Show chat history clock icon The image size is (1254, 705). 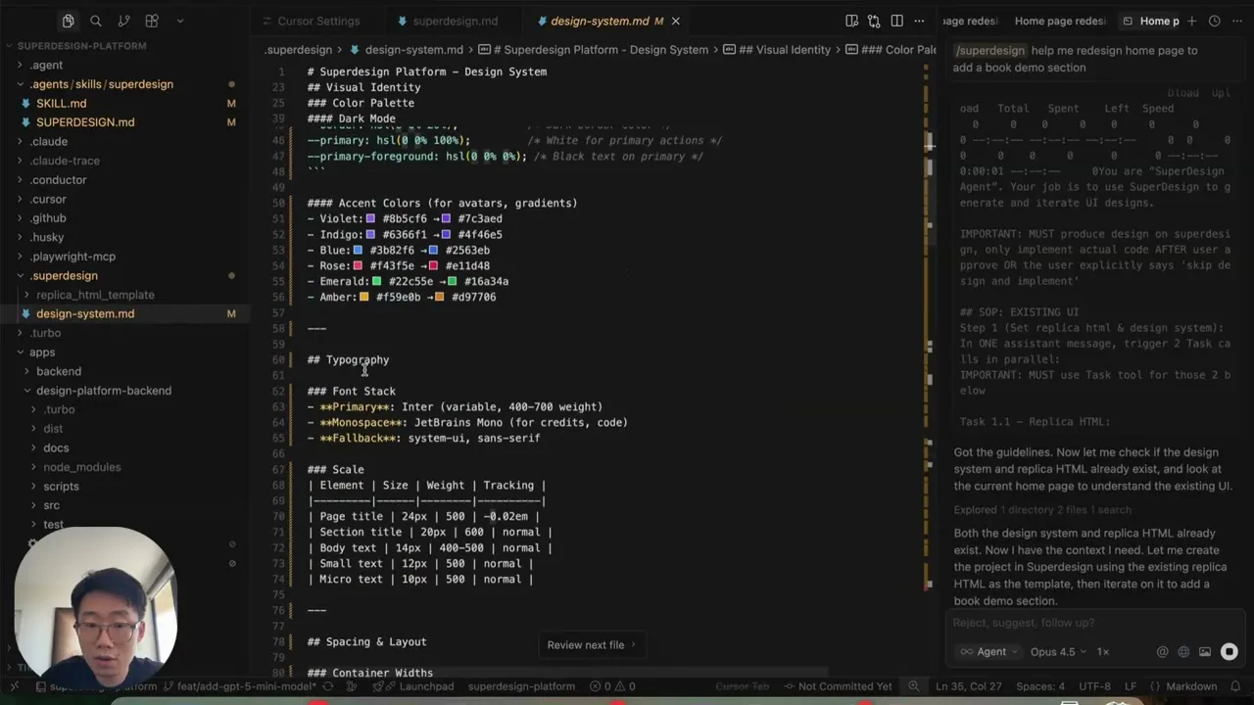click(1215, 21)
